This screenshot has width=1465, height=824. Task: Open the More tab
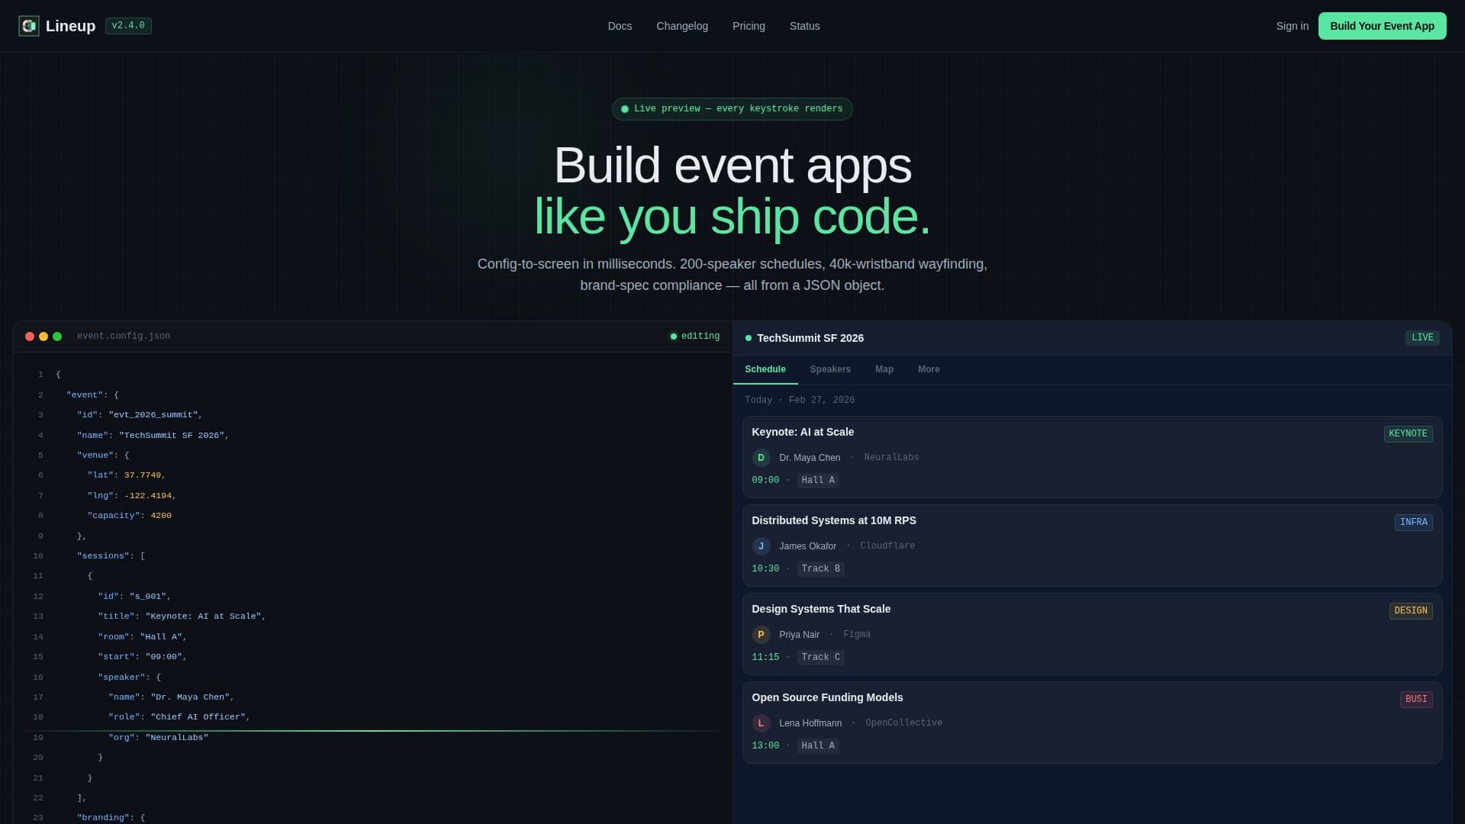pyautogui.click(x=929, y=369)
